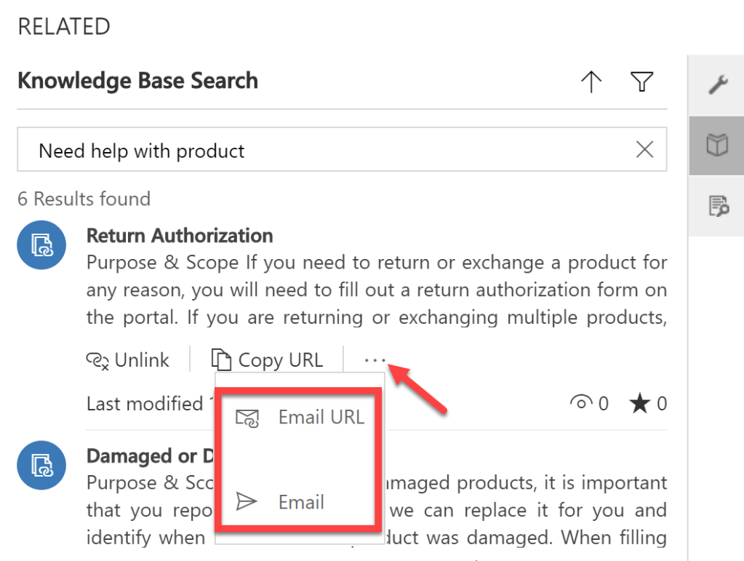Choose Email option in the flyout menu

300,502
